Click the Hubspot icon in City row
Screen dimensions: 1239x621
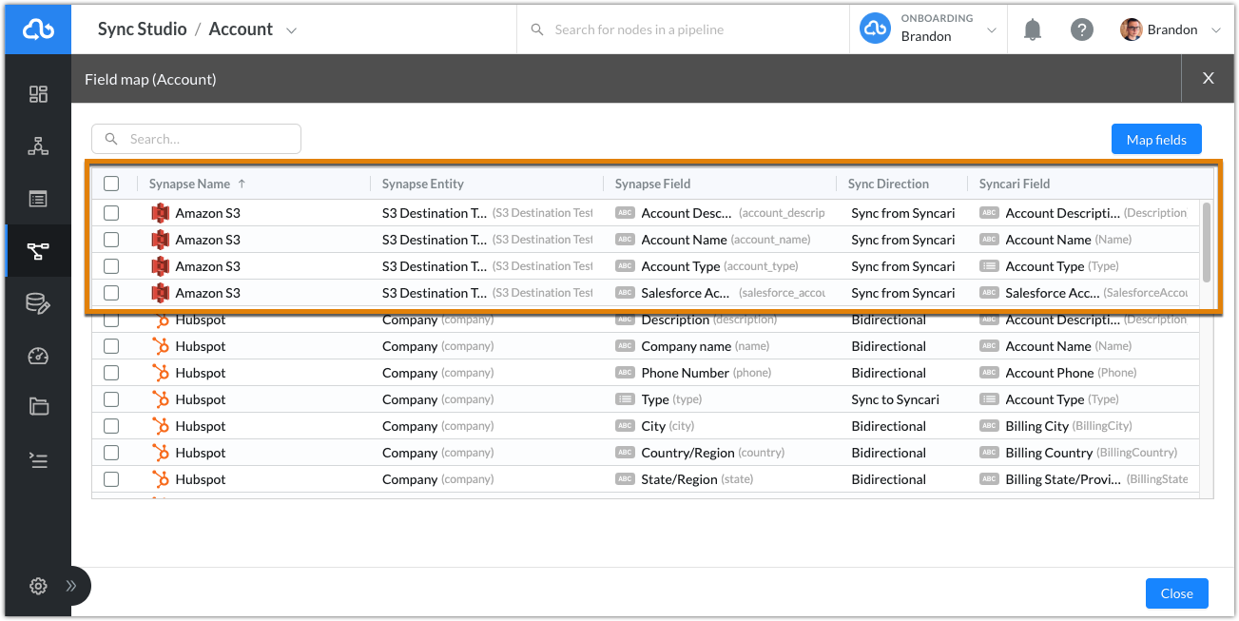pos(160,426)
